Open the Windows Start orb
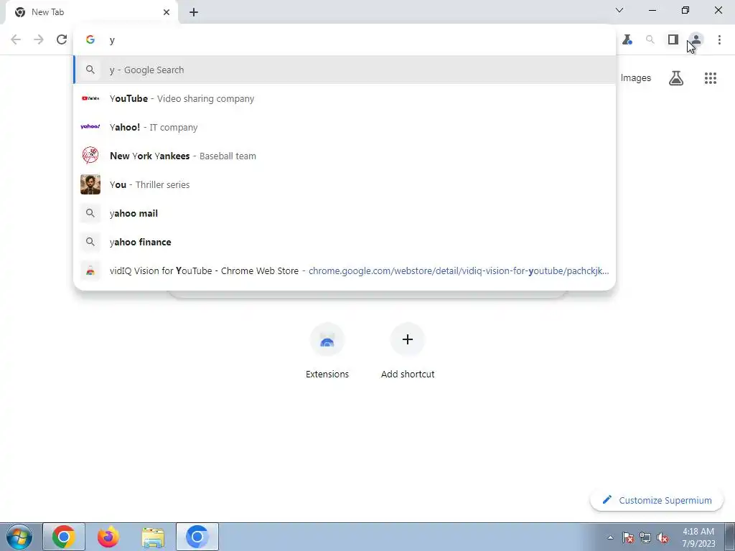Image resolution: width=735 pixels, height=551 pixels. pyautogui.click(x=19, y=537)
